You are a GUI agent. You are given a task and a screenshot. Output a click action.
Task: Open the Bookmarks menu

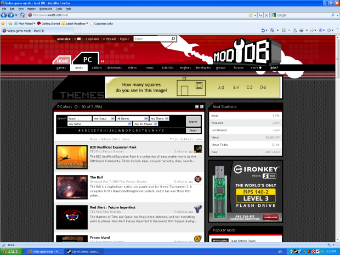[46, 9]
